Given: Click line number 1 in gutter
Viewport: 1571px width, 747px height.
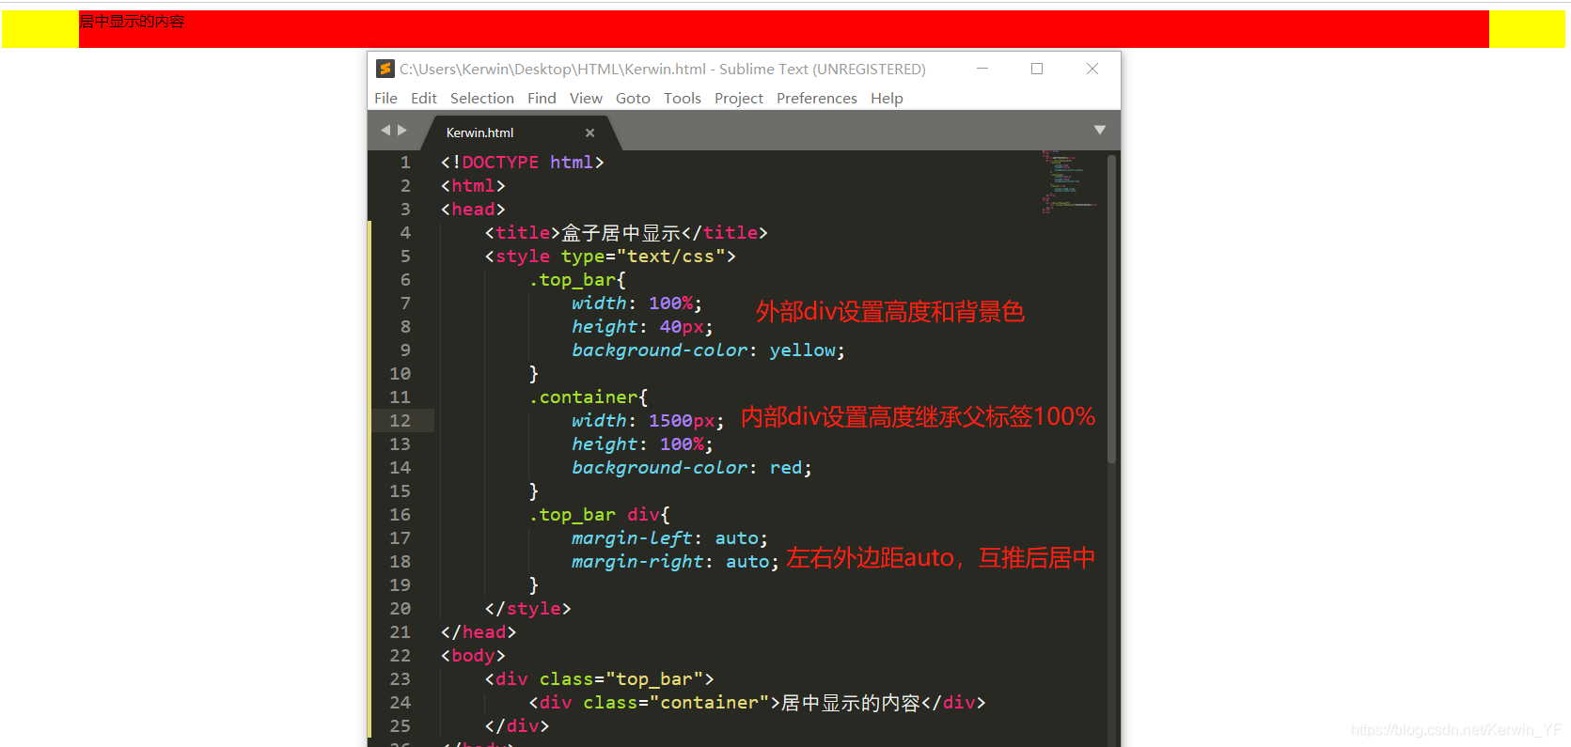Looking at the screenshot, I should click(x=405, y=163).
